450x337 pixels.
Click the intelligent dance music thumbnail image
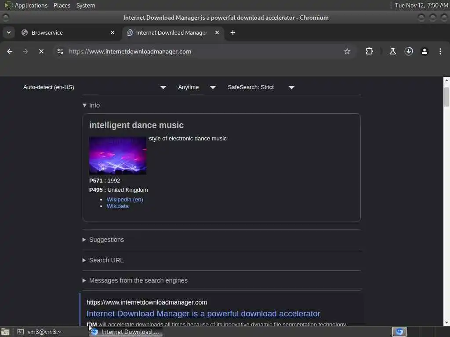118,155
